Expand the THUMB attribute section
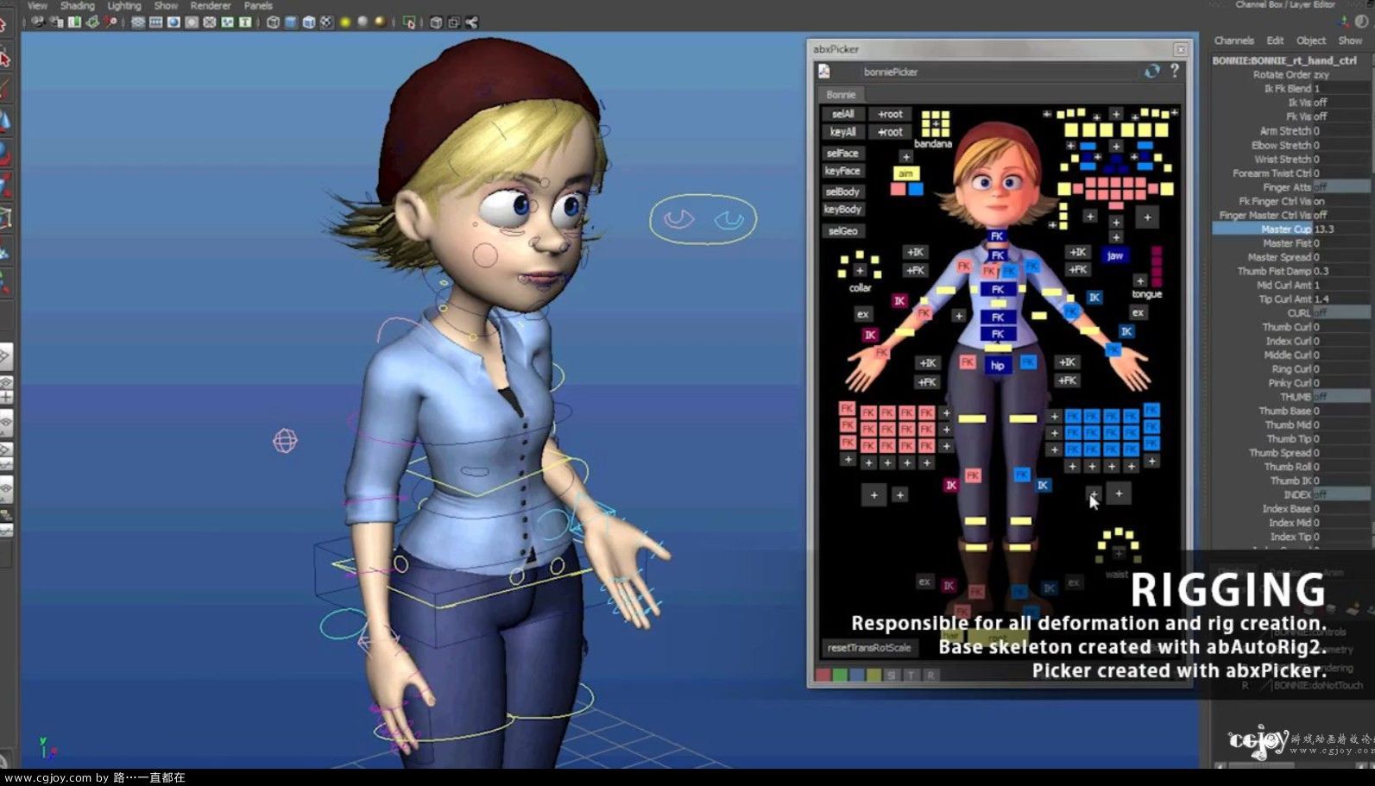This screenshot has width=1375, height=786. point(1295,397)
